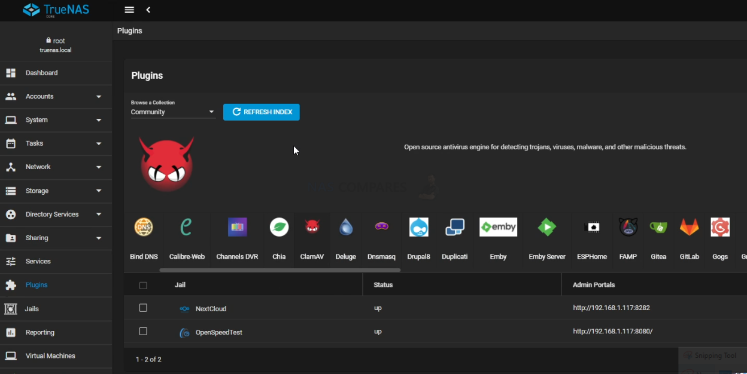The image size is (747, 374).
Task: Open the Virtual Machines menu item
Action: (56, 356)
